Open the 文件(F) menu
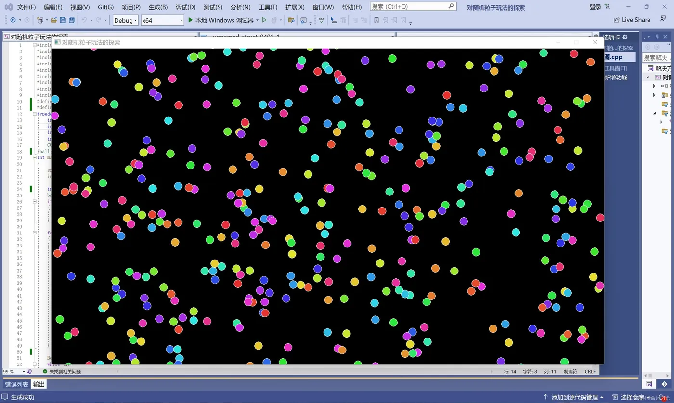 [x=26, y=7]
